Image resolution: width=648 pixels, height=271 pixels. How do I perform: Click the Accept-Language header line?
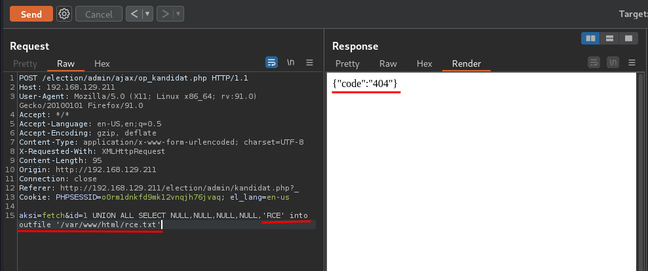tap(90, 124)
